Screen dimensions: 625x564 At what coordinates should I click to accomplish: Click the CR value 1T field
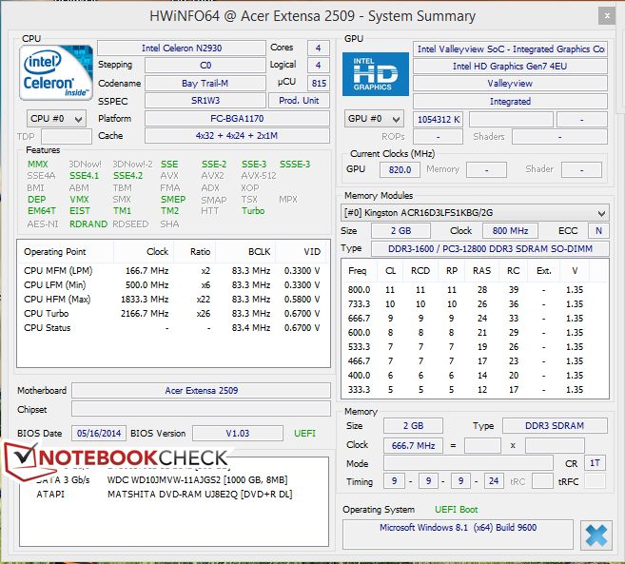tap(595, 463)
